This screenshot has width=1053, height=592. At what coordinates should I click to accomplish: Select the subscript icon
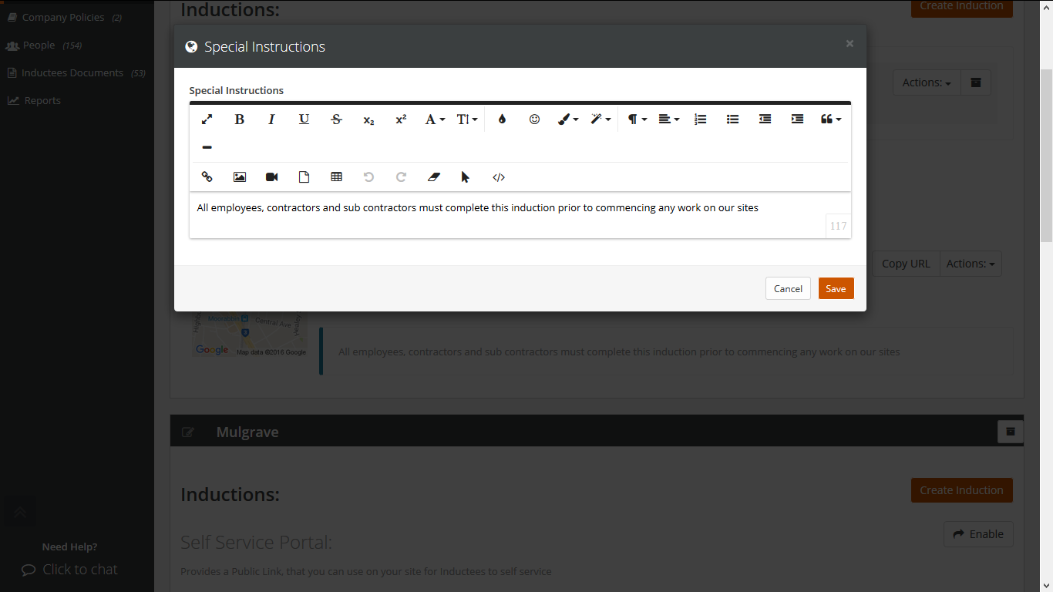click(368, 119)
